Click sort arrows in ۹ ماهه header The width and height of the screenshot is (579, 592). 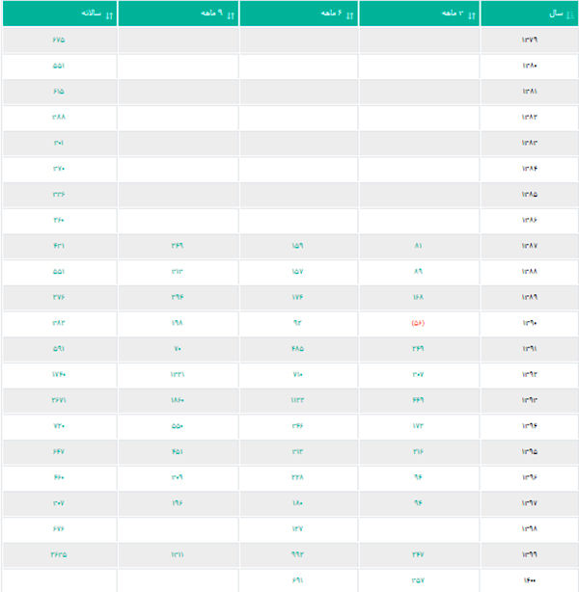[231, 15]
